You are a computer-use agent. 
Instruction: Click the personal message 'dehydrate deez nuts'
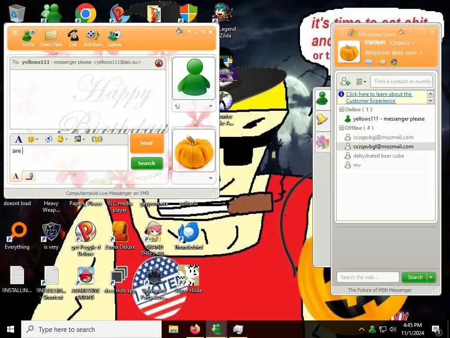390,53
